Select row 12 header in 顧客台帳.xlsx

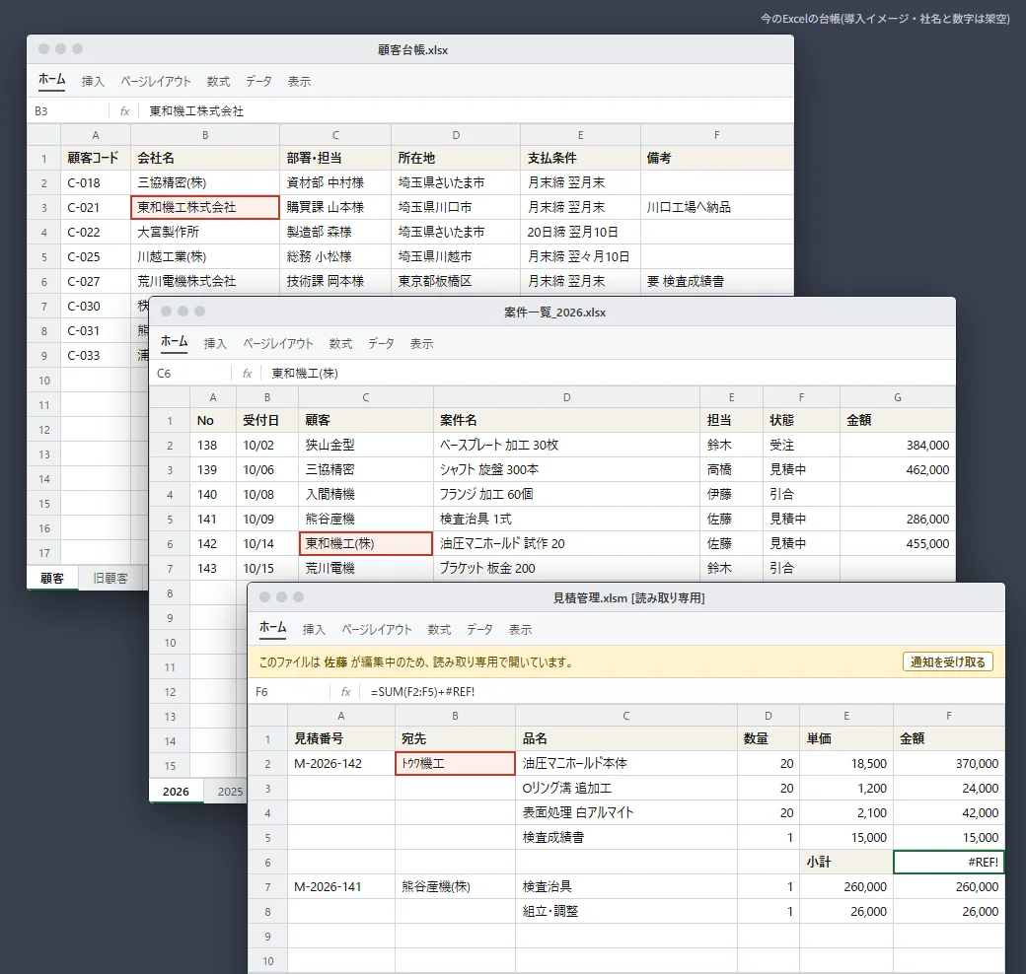pyautogui.click(x=43, y=430)
